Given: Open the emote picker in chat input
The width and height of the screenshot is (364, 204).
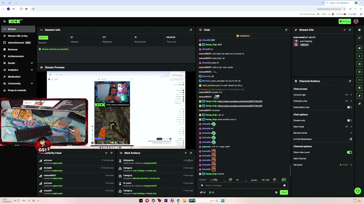Looking at the screenshot, I should tap(284, 186).
